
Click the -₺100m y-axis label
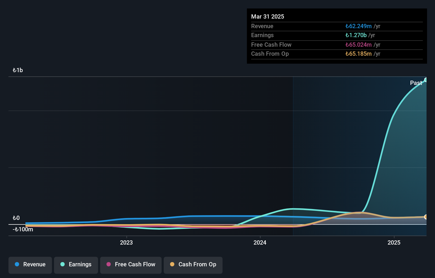coord(23,229)
